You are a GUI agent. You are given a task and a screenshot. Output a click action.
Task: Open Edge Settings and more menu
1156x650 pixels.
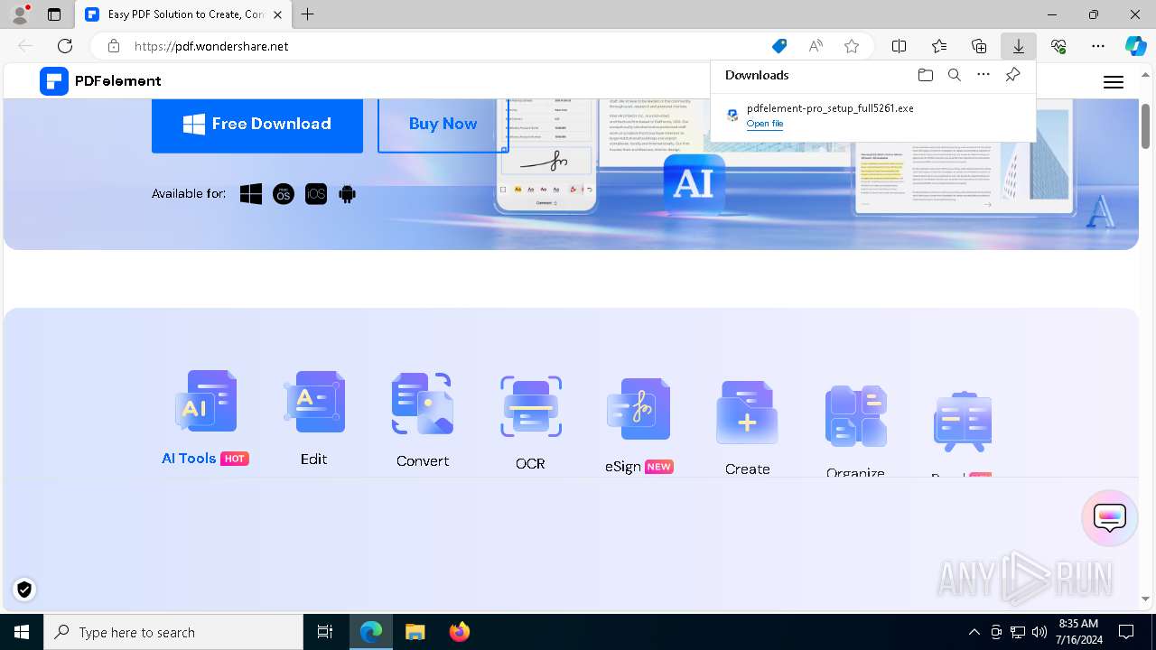click(x=1098, y=46)
